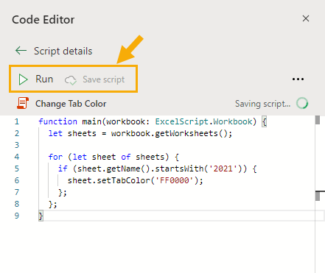Image resolution: width=325 pixels, height=273 pixels.
Task: Click line number 5 in the gutter
Action: coord(16,169)
